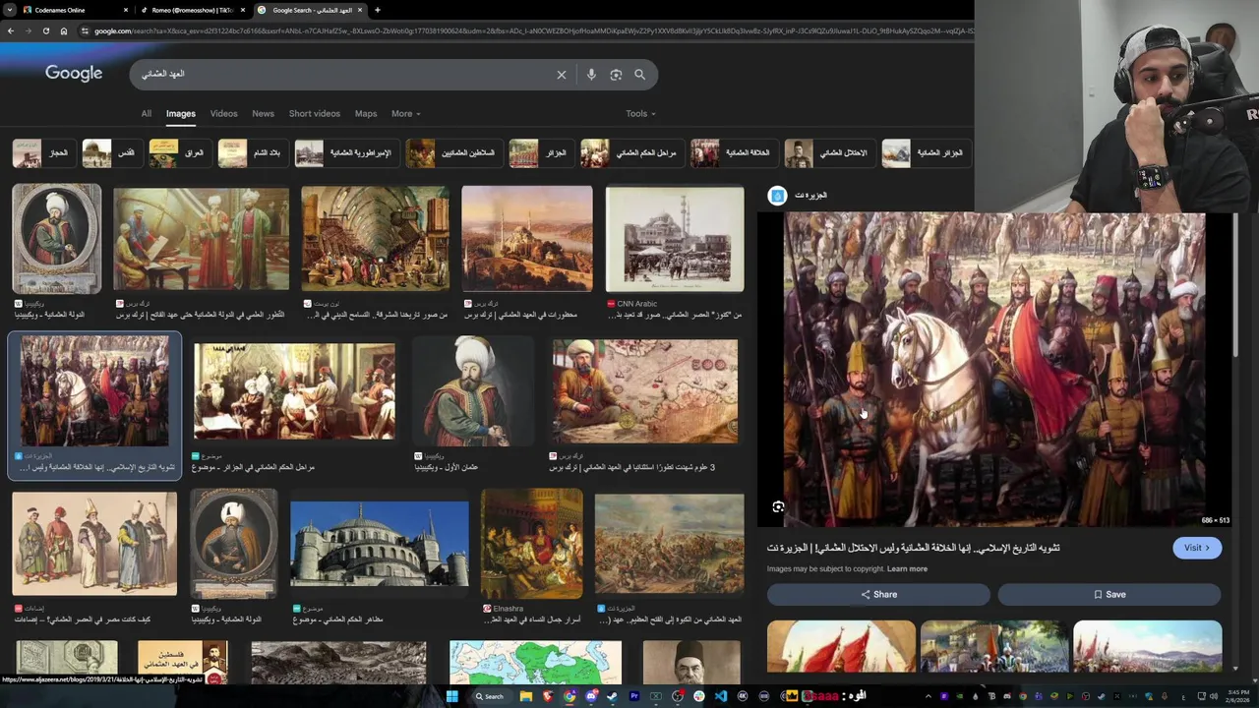Click the Lens search-inside-image icon on preview
1259x708 pixels.
click(778, 507)
